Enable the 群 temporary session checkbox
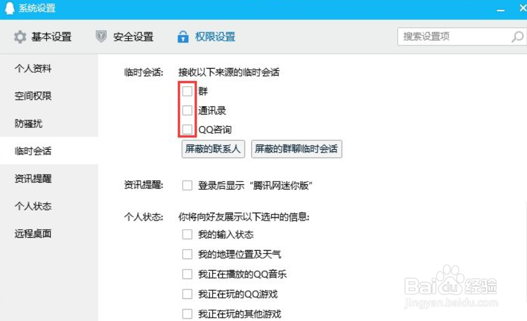The height and width of the screenshot is (321, 527). [x=187, y=91]
